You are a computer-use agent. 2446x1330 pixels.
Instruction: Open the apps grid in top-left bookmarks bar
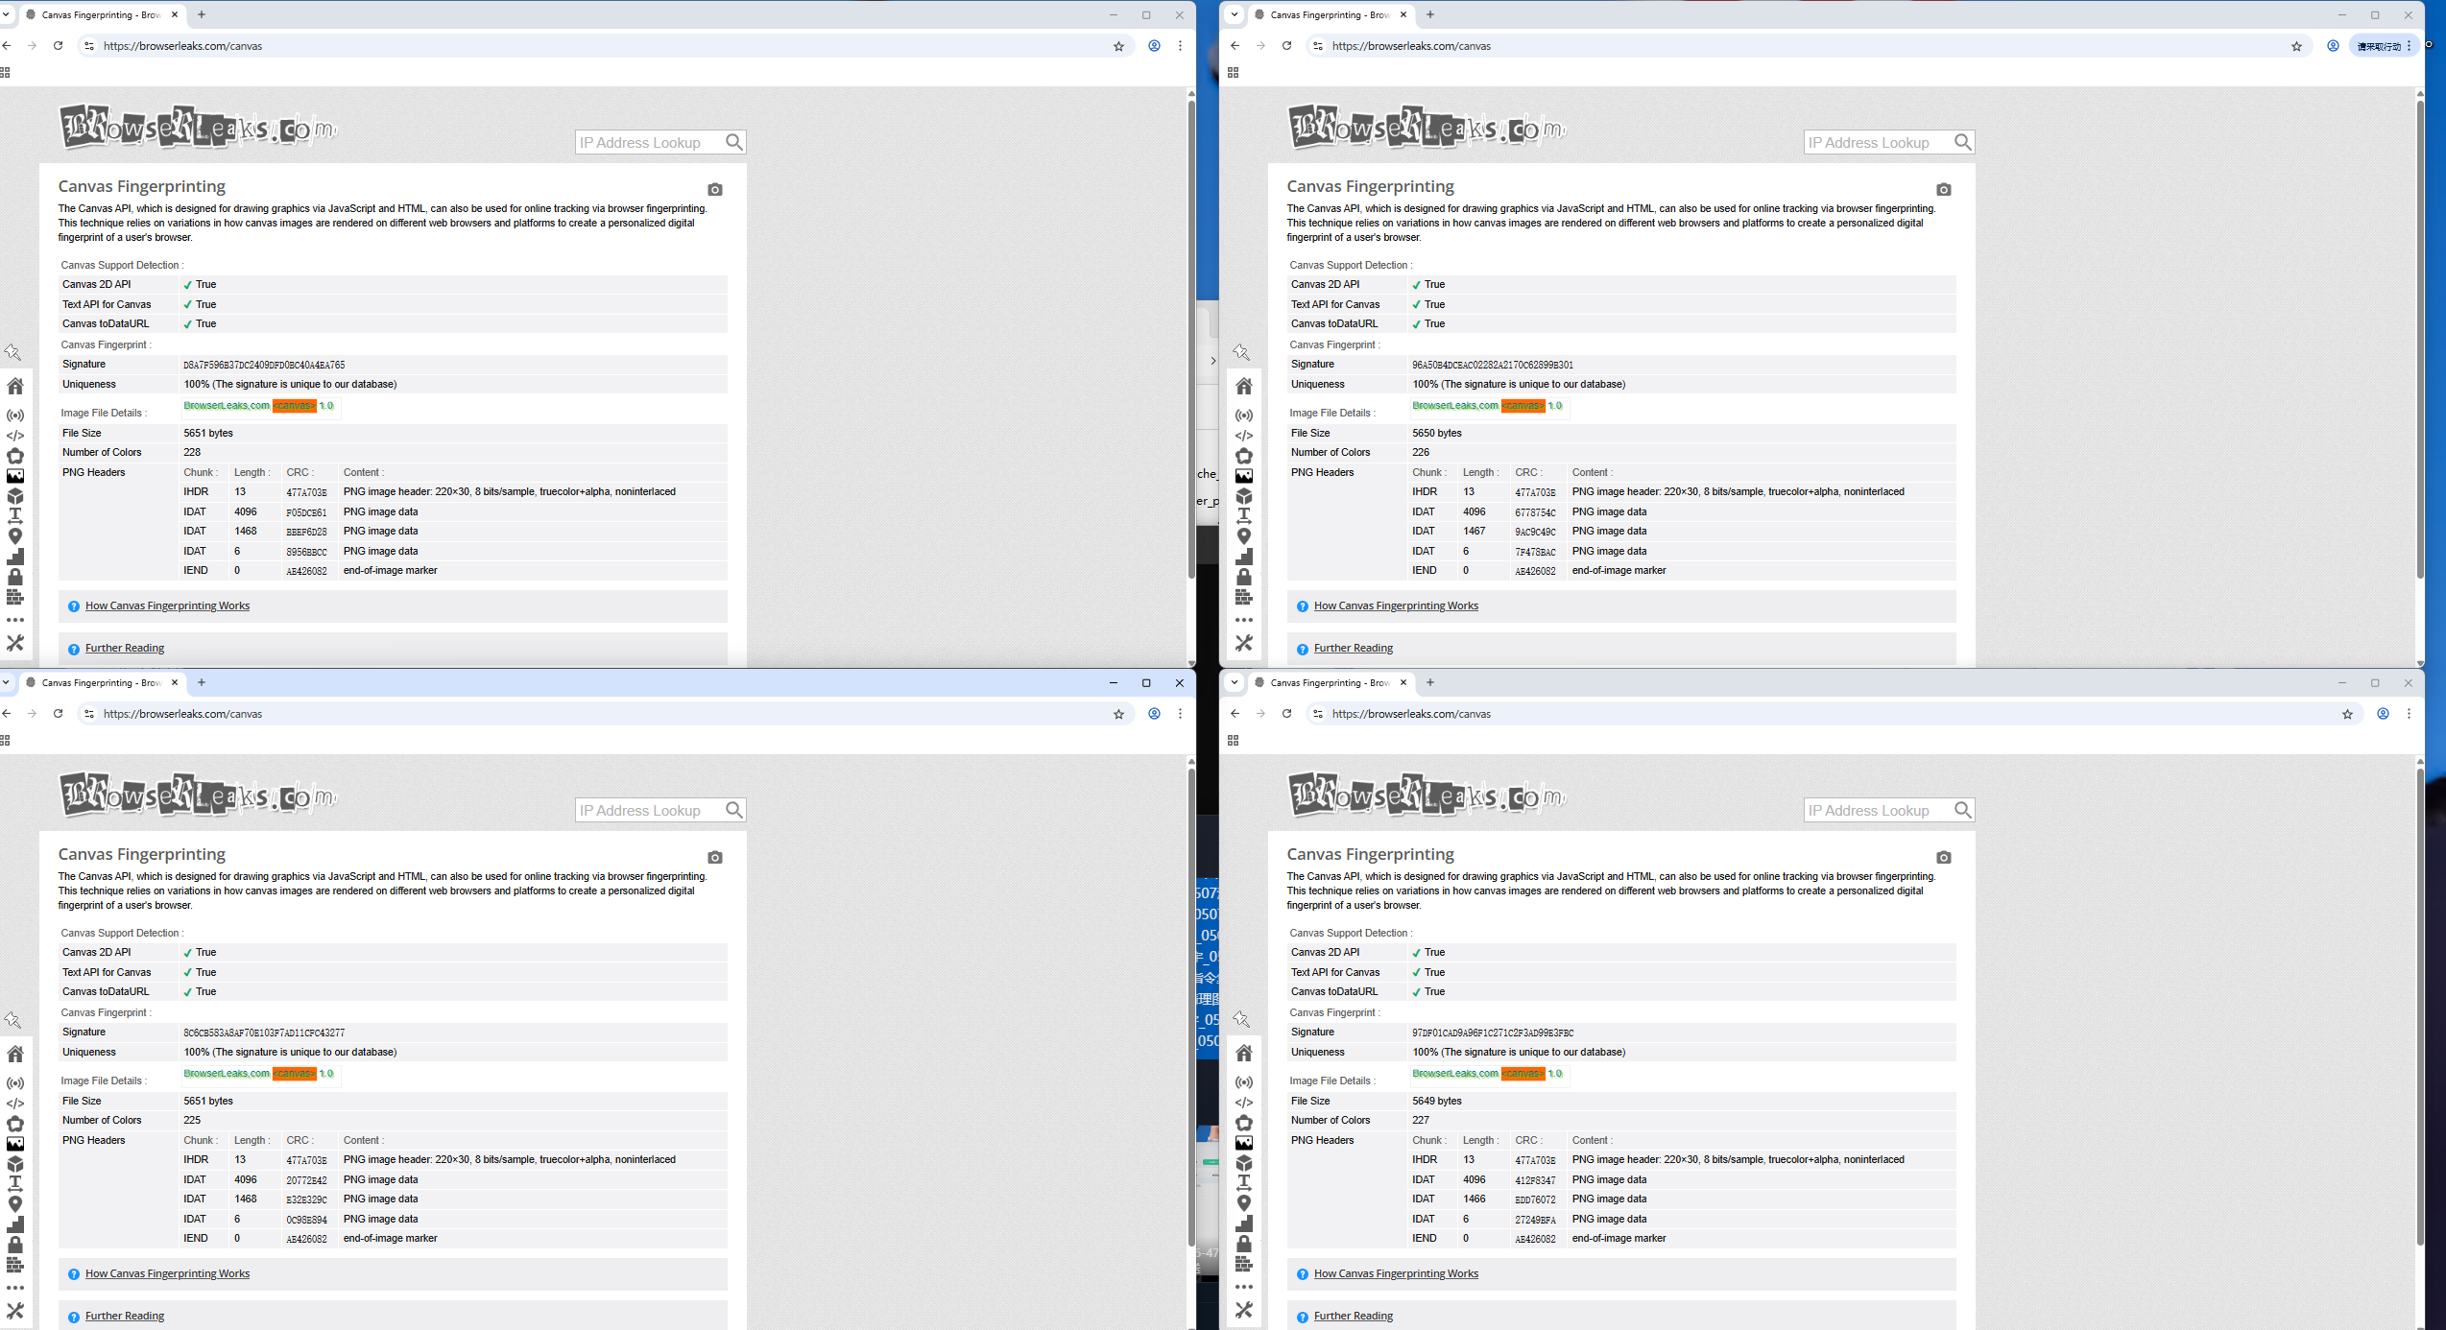pyautogui.click(x=5, y=73)
